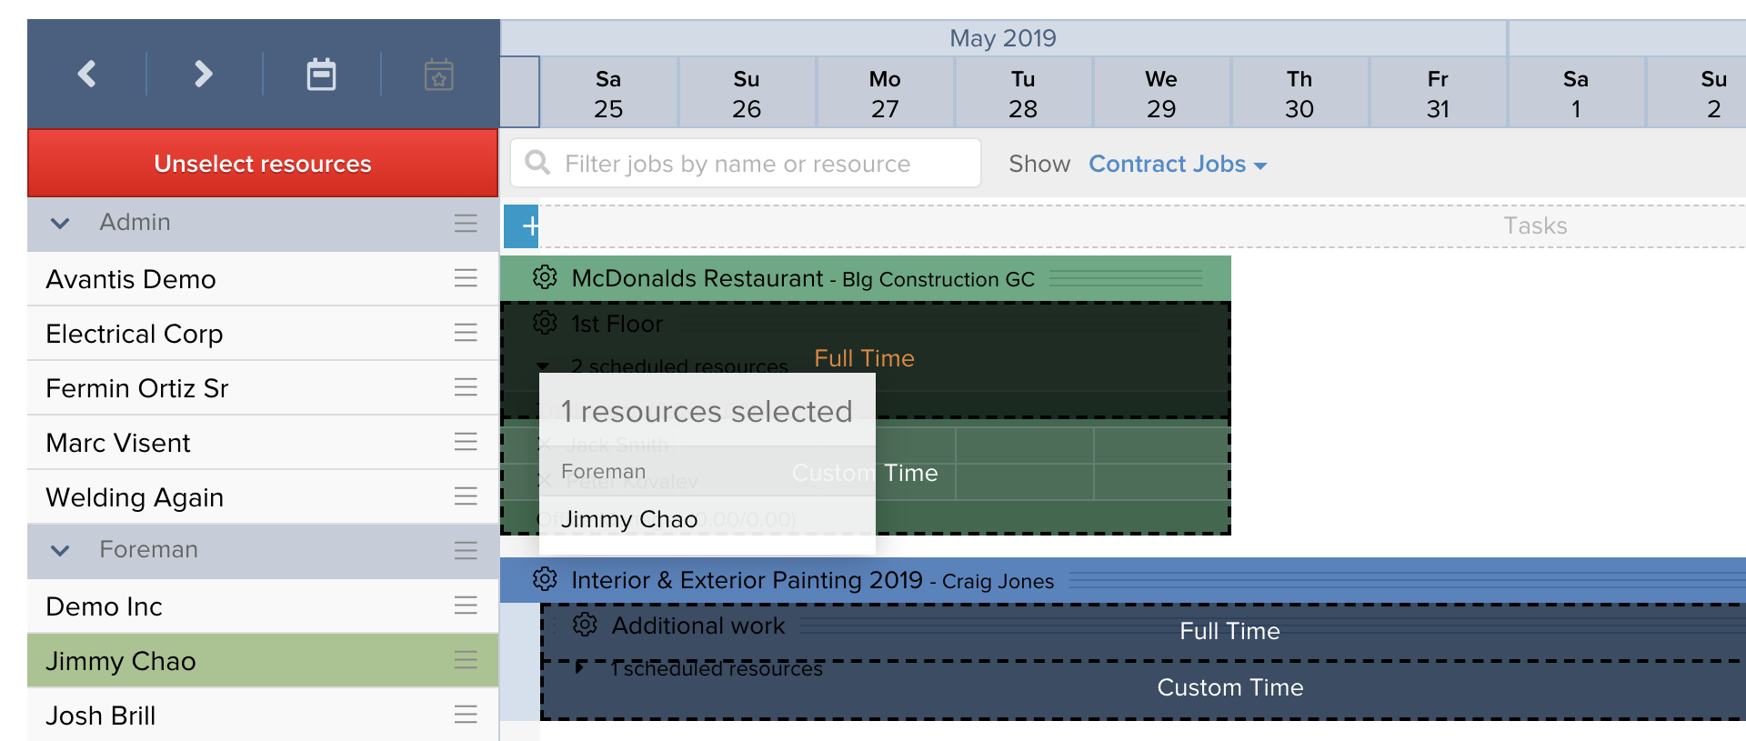Click the Admin group header label
The width and height of the screenshot is (1746, 741).
(x=135, y=222)
